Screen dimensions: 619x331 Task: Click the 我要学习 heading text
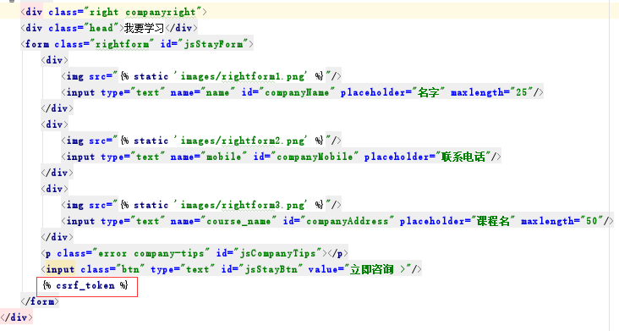click(144, 28)
